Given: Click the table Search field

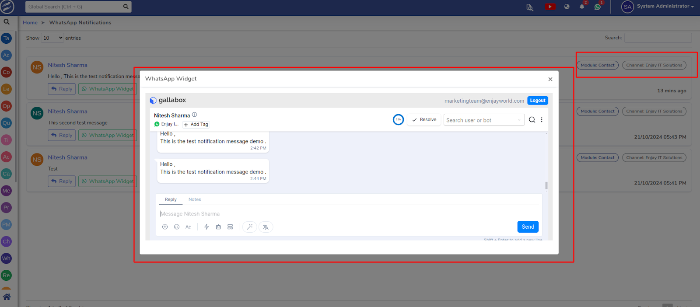Looking at the screenshot, I should tap(658, 38).
